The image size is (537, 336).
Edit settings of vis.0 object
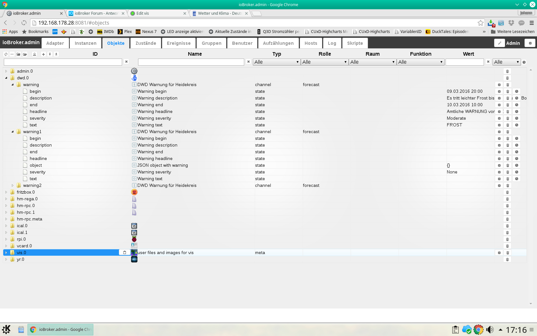(x=499, y=253)
